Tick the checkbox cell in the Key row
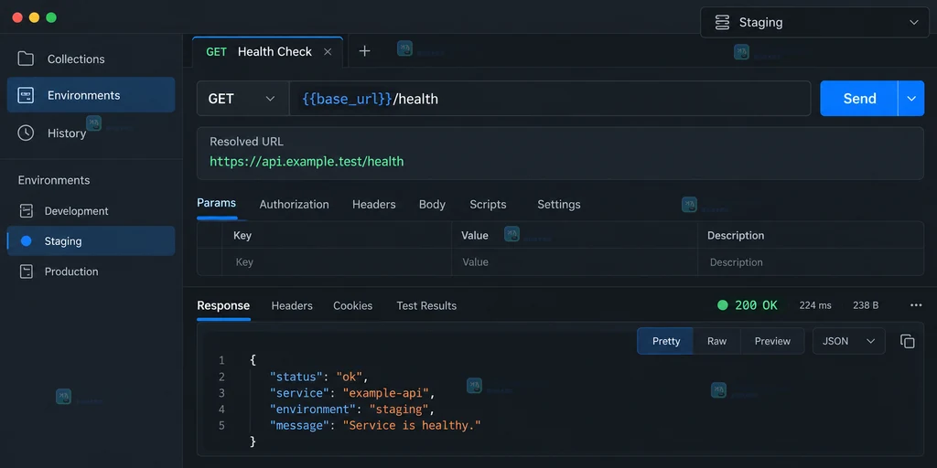This screenshot has width=937, height=468. tap(210, 262)
